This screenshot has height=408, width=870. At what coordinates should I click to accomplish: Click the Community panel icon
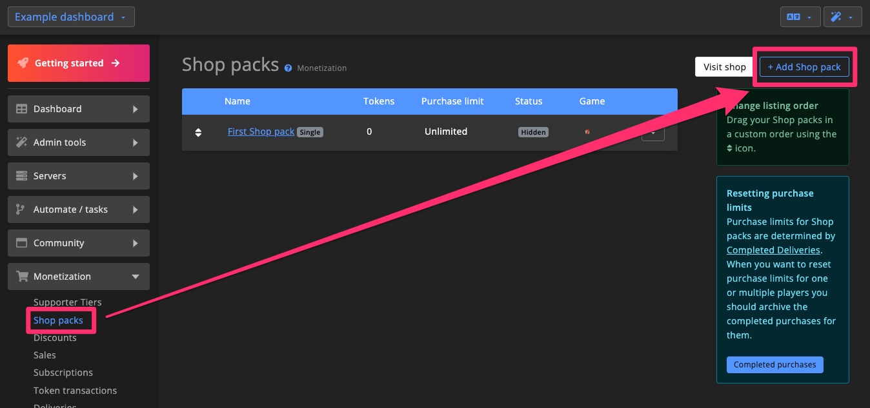(x=21, y=243)
